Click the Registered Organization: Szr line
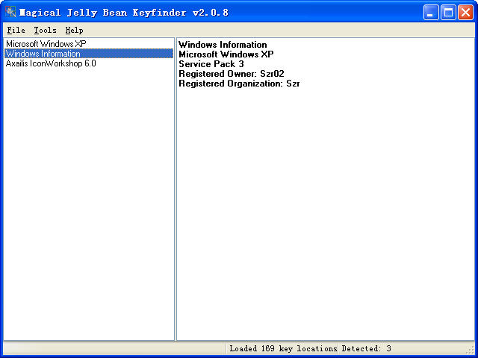 click(239, 84)
